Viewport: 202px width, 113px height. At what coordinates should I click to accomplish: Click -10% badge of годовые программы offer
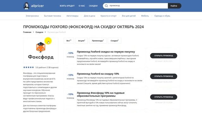[70, 94]
